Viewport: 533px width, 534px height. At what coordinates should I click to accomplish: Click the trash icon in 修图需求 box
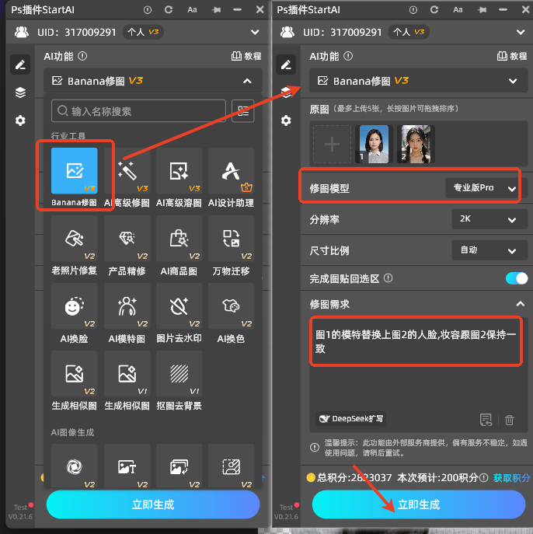coord(510,420)
